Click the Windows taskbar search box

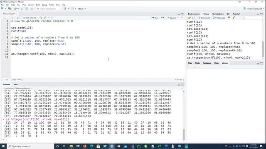pos(30,146)
